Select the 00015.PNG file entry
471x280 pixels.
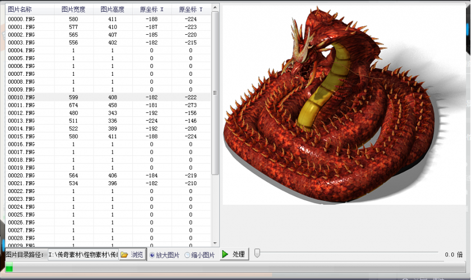21,136
